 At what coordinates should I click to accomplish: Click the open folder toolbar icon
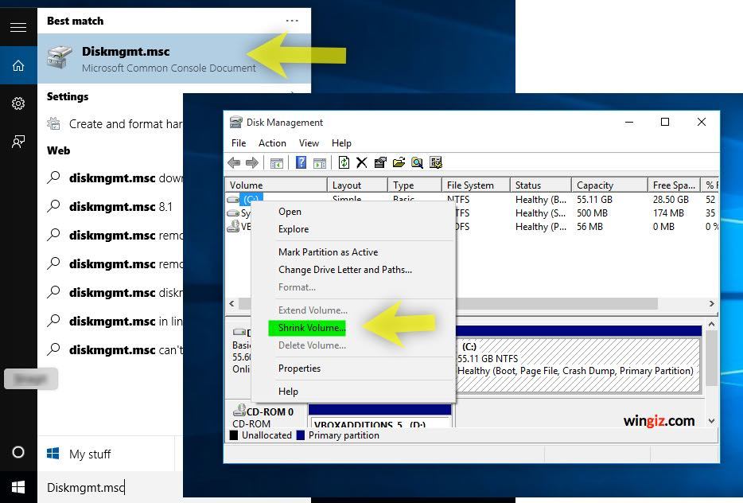coord(399,162)
